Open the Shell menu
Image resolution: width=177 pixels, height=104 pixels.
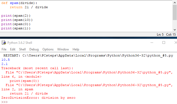pos(22,49)
